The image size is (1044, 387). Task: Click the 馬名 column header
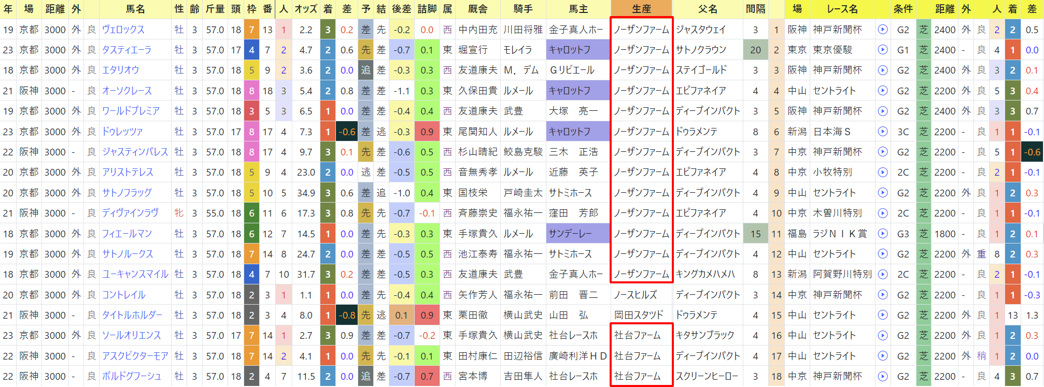135,9
